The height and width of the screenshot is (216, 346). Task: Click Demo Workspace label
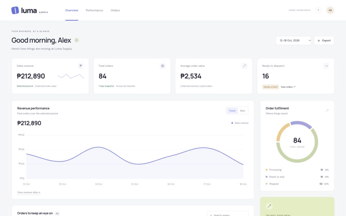300,10
